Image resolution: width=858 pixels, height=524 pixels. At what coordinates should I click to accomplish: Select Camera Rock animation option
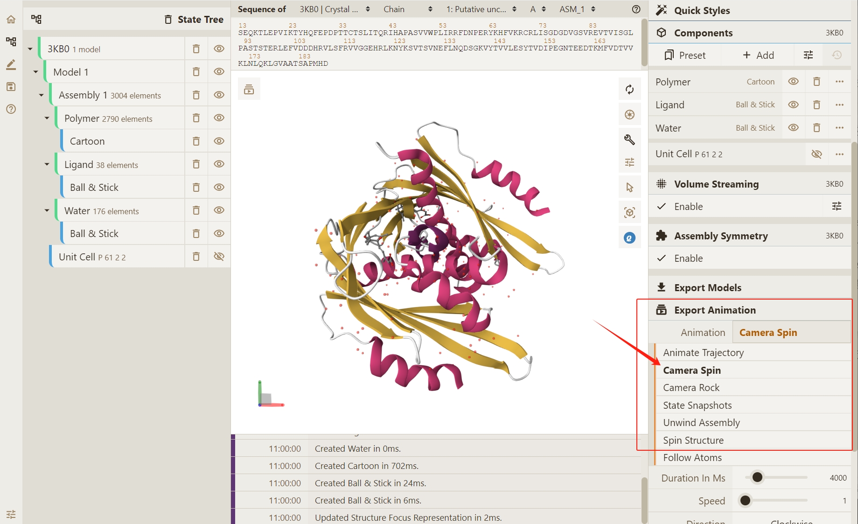[691, 388]
